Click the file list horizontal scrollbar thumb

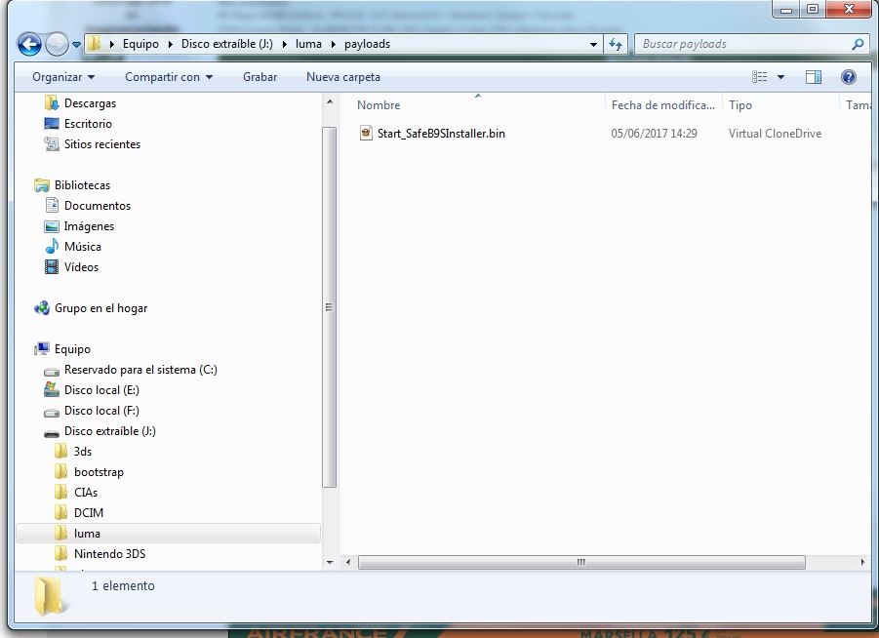pos(581,562)
